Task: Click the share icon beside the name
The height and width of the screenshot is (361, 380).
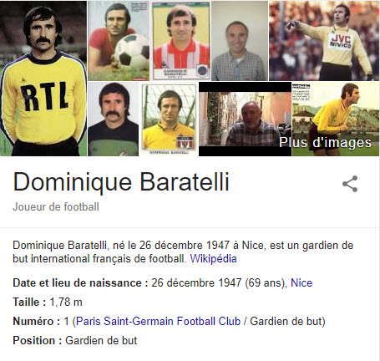Action: 350,184
